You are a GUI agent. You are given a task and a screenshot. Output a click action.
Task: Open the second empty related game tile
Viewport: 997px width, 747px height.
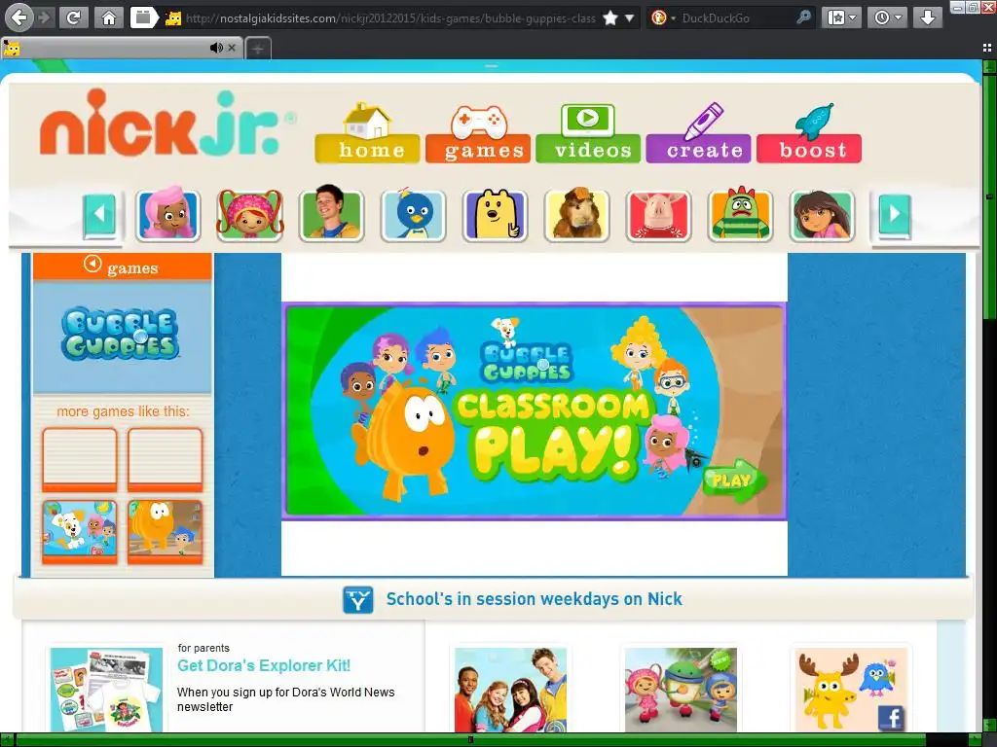click(165, 460)
